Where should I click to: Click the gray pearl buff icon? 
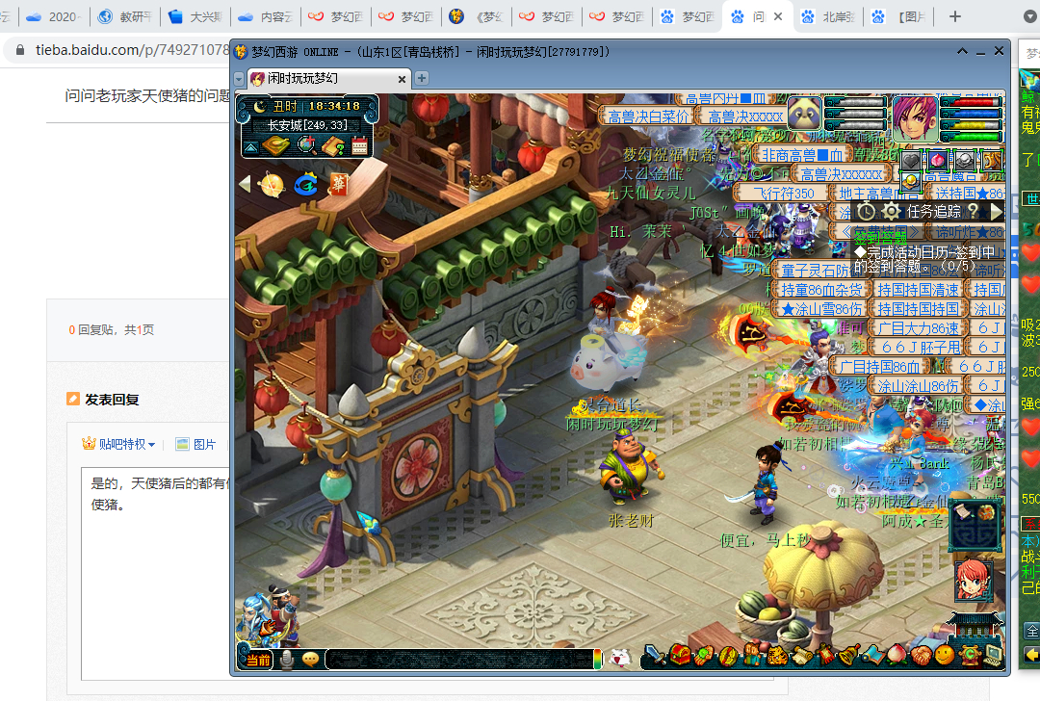coord(964,160)
